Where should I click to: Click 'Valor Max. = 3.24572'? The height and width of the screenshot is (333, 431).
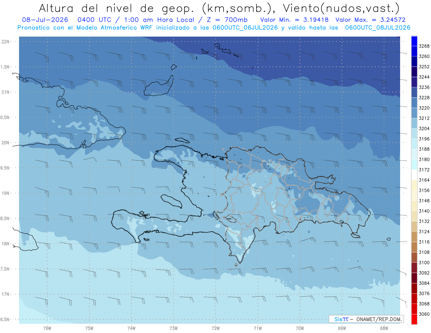(370, 20)
